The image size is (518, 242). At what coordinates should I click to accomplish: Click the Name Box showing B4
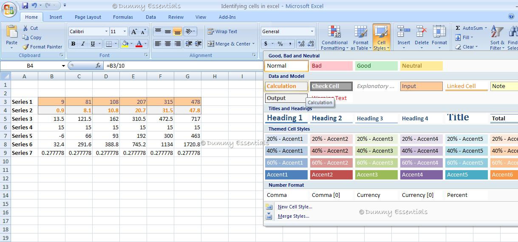click(30, 65)
